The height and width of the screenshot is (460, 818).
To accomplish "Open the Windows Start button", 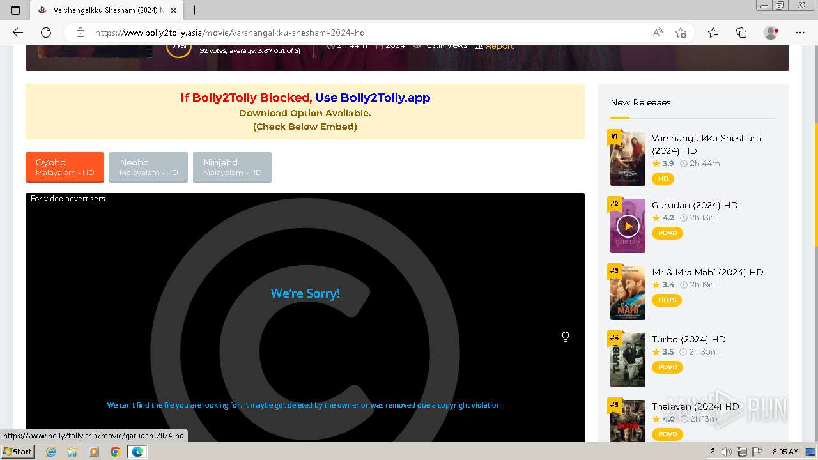I will pos(17,452).
